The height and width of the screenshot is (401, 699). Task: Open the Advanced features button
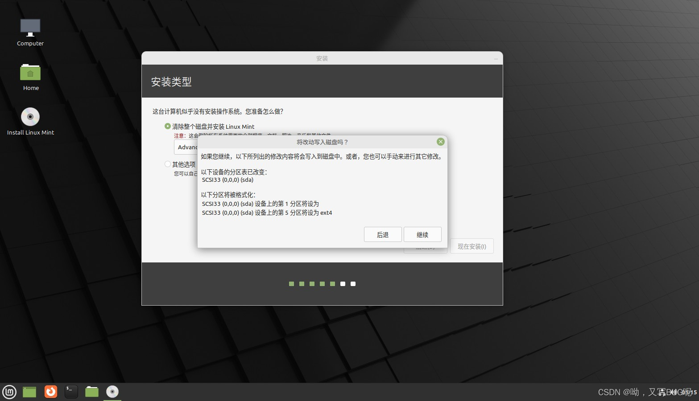click(x=186, y=147)
